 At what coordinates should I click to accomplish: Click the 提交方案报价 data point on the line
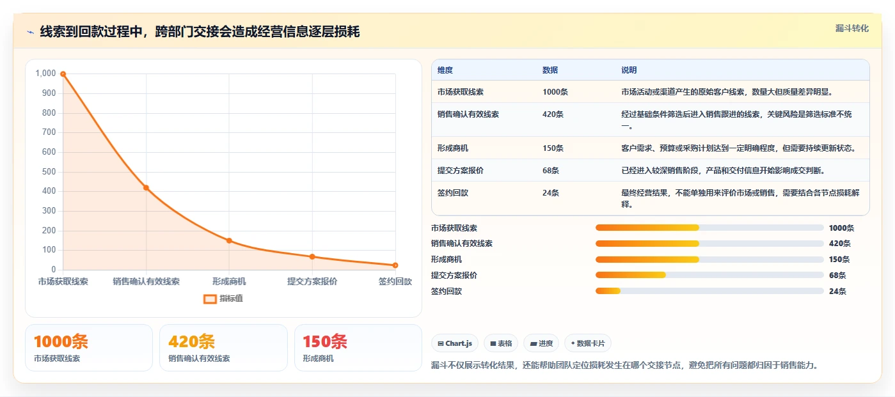[312, 256]
